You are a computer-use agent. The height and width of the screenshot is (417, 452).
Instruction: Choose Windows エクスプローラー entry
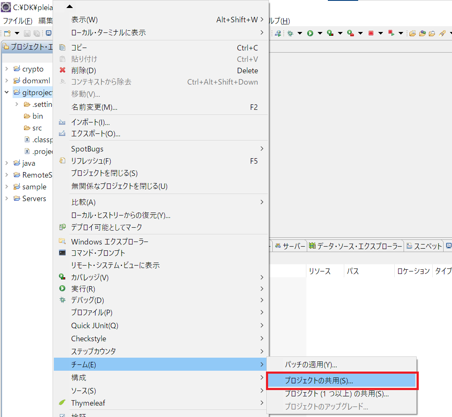pyautogui.click(x=161, y=242)
